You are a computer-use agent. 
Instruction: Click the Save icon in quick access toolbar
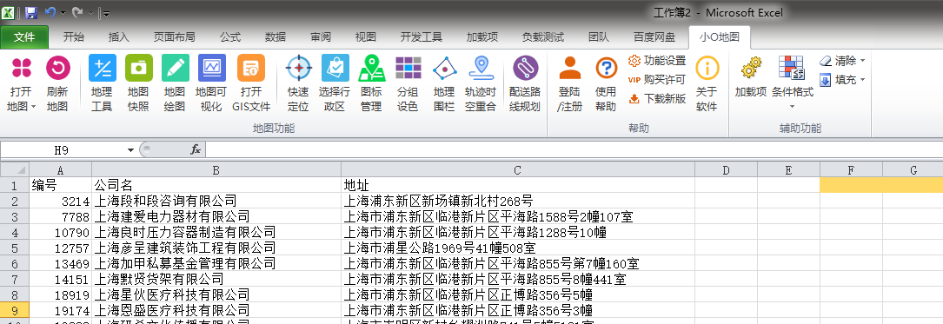click(31, 12)
